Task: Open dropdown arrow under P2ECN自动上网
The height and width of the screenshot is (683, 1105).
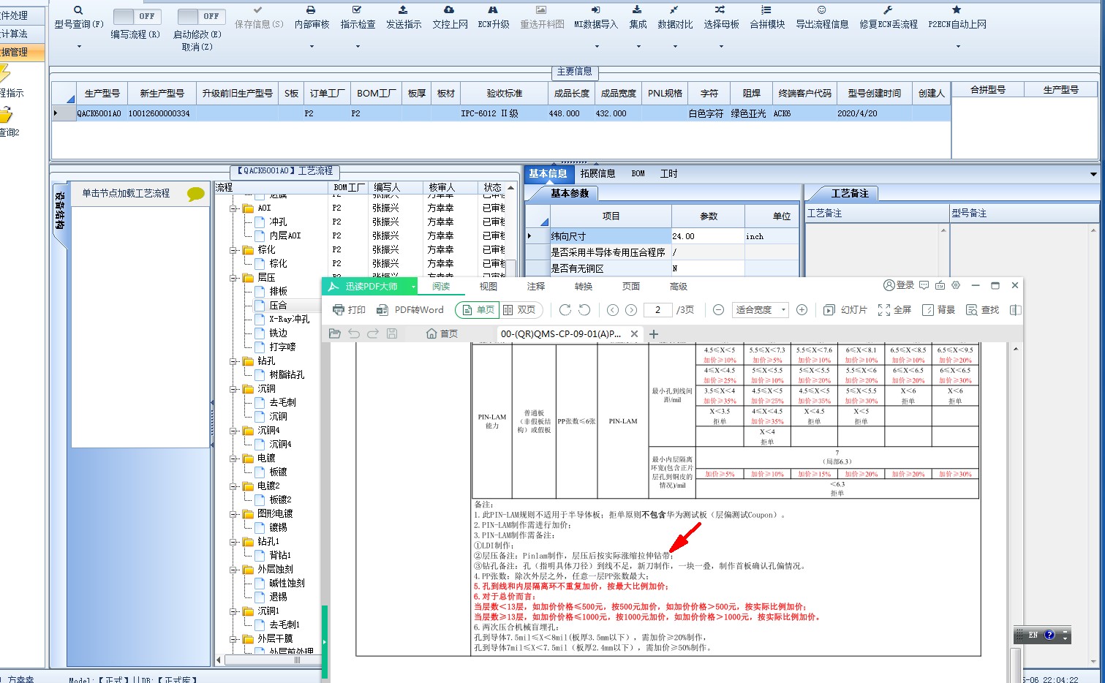Action: click(958, 47)
